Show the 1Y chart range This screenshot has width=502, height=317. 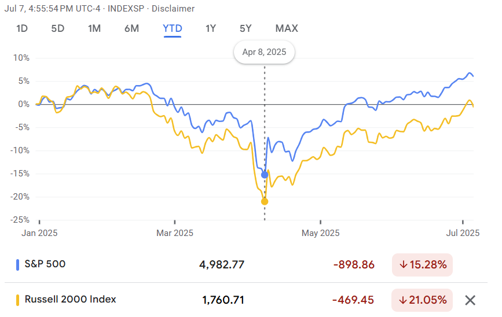pos(211,28)
